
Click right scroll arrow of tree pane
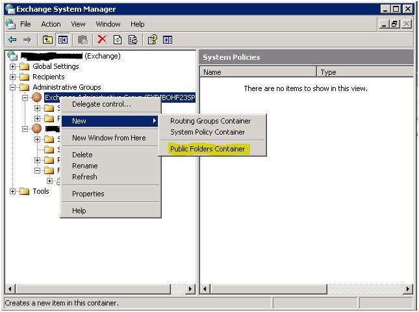point(190,289)
